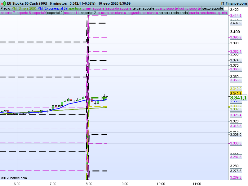248x186 pixels.
Task: Select the tercera resistencia label
Action: (173, 13)
